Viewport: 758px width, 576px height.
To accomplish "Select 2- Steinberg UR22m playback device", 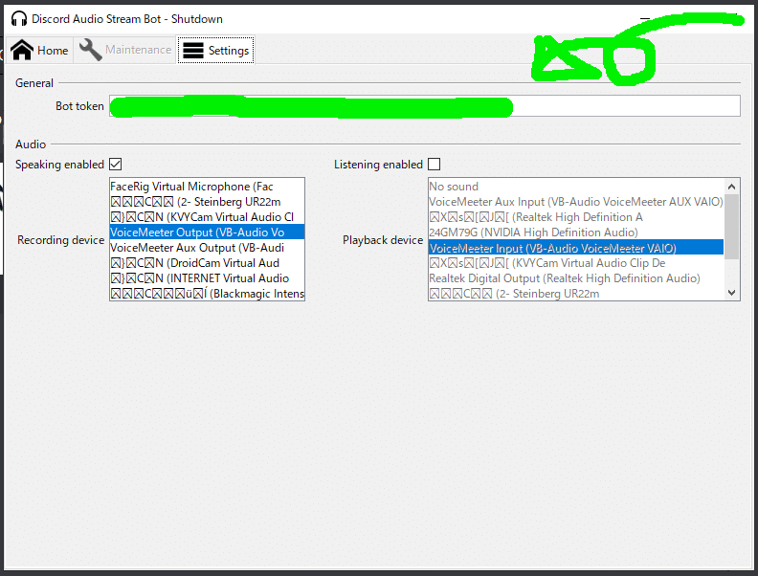I will coord(576,294).
